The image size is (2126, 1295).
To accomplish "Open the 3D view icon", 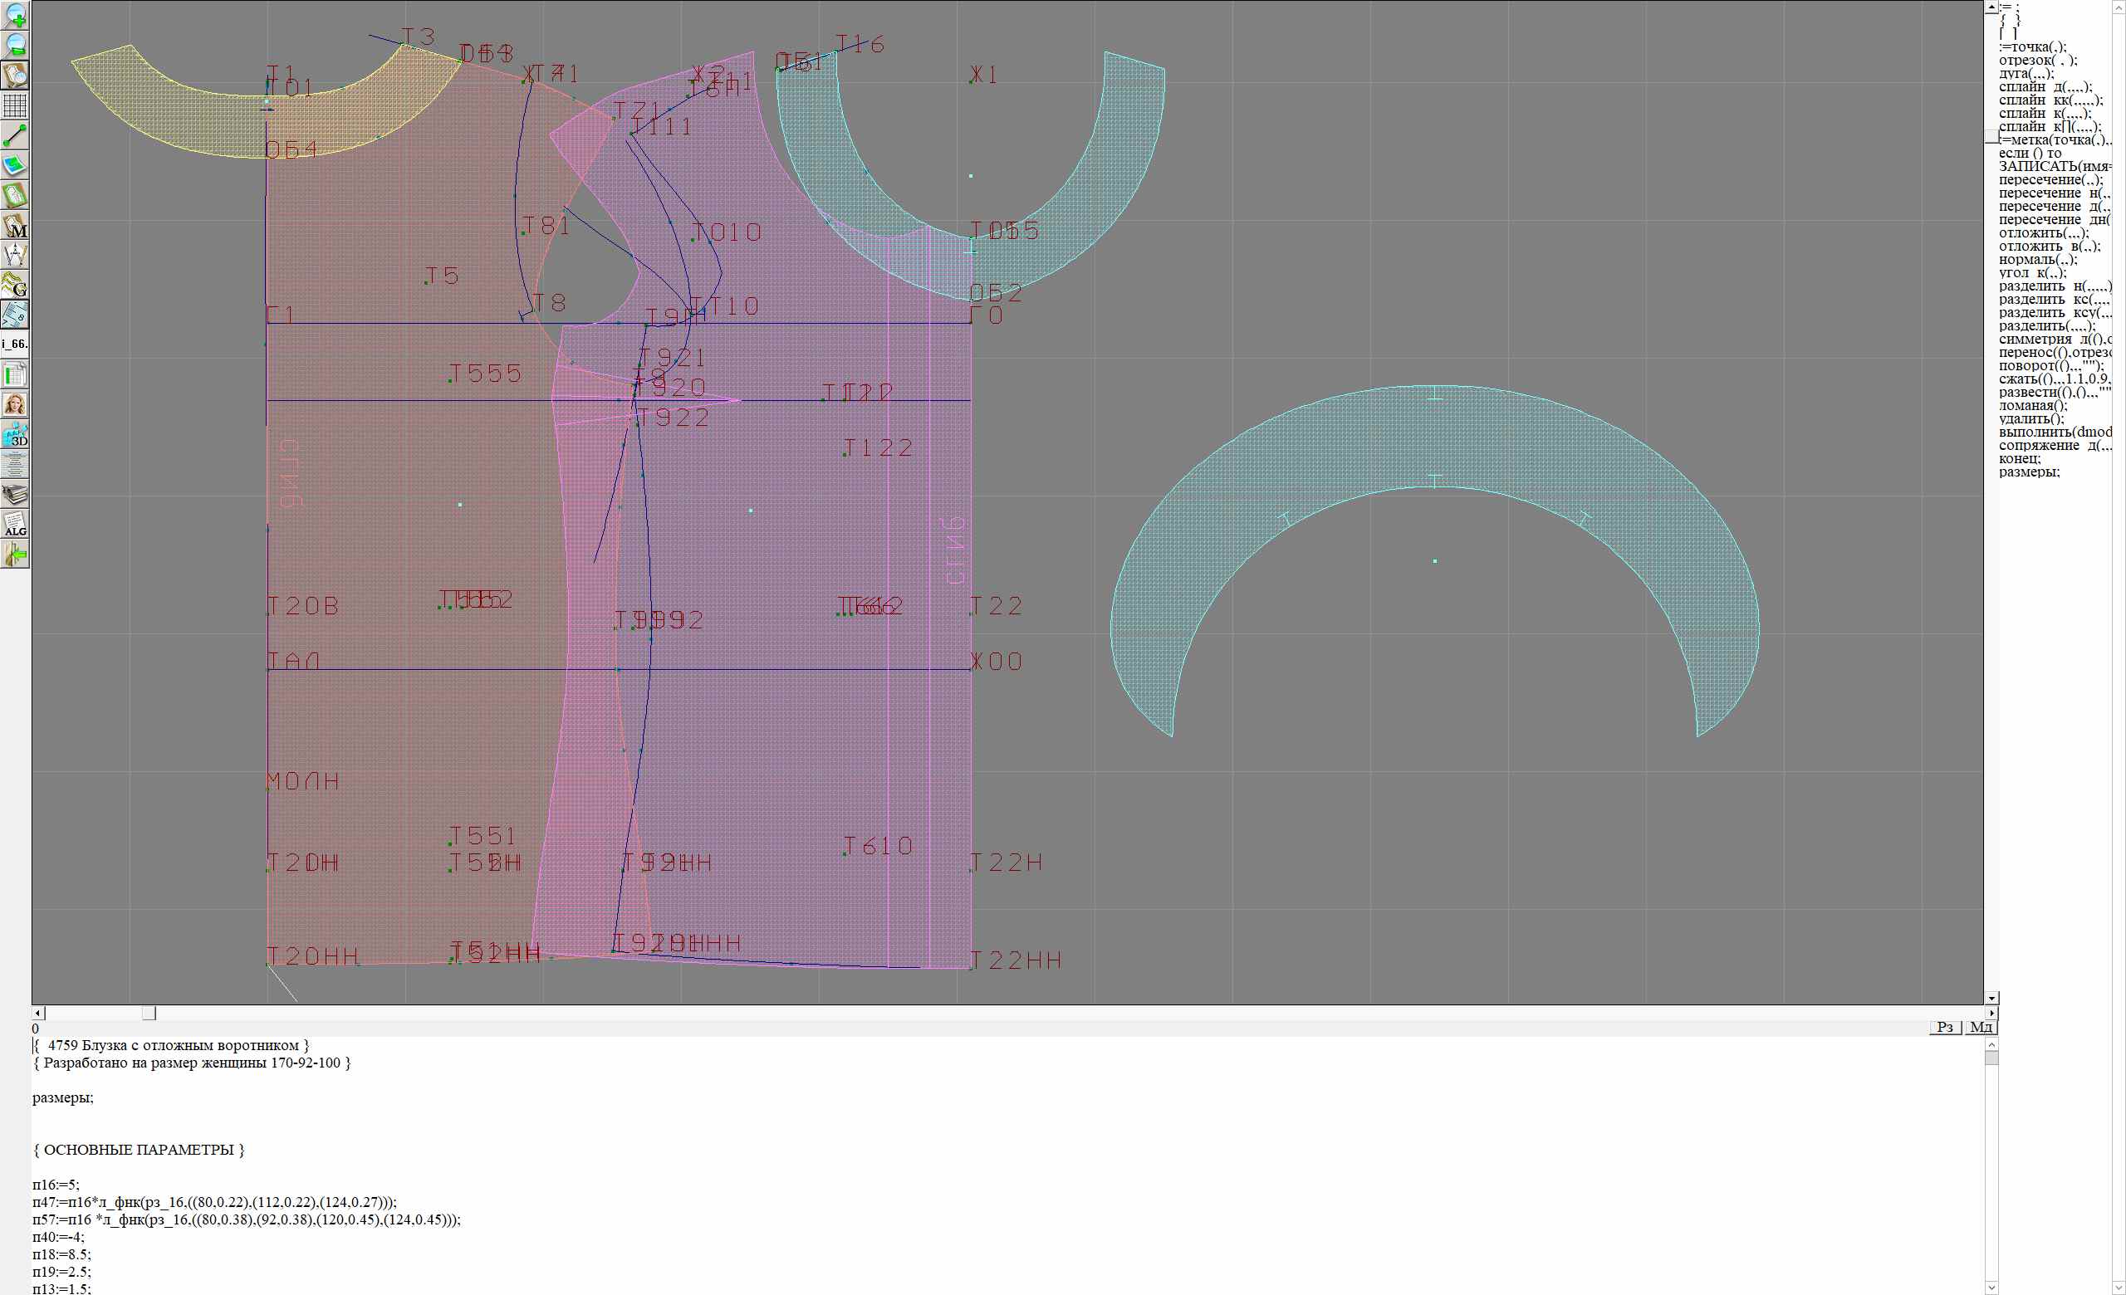I will coord(16,434).
